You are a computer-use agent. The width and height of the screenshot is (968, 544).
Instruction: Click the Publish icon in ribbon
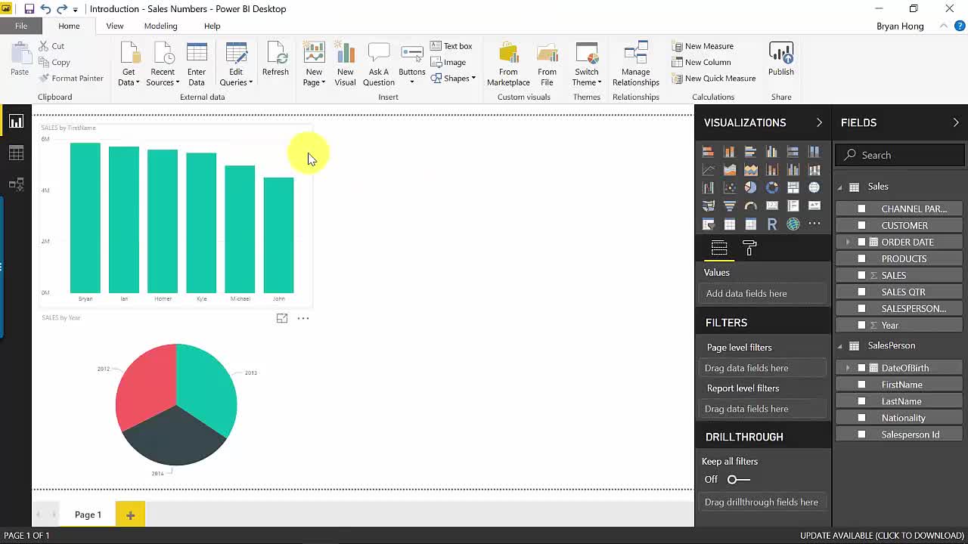coord(780,59)
